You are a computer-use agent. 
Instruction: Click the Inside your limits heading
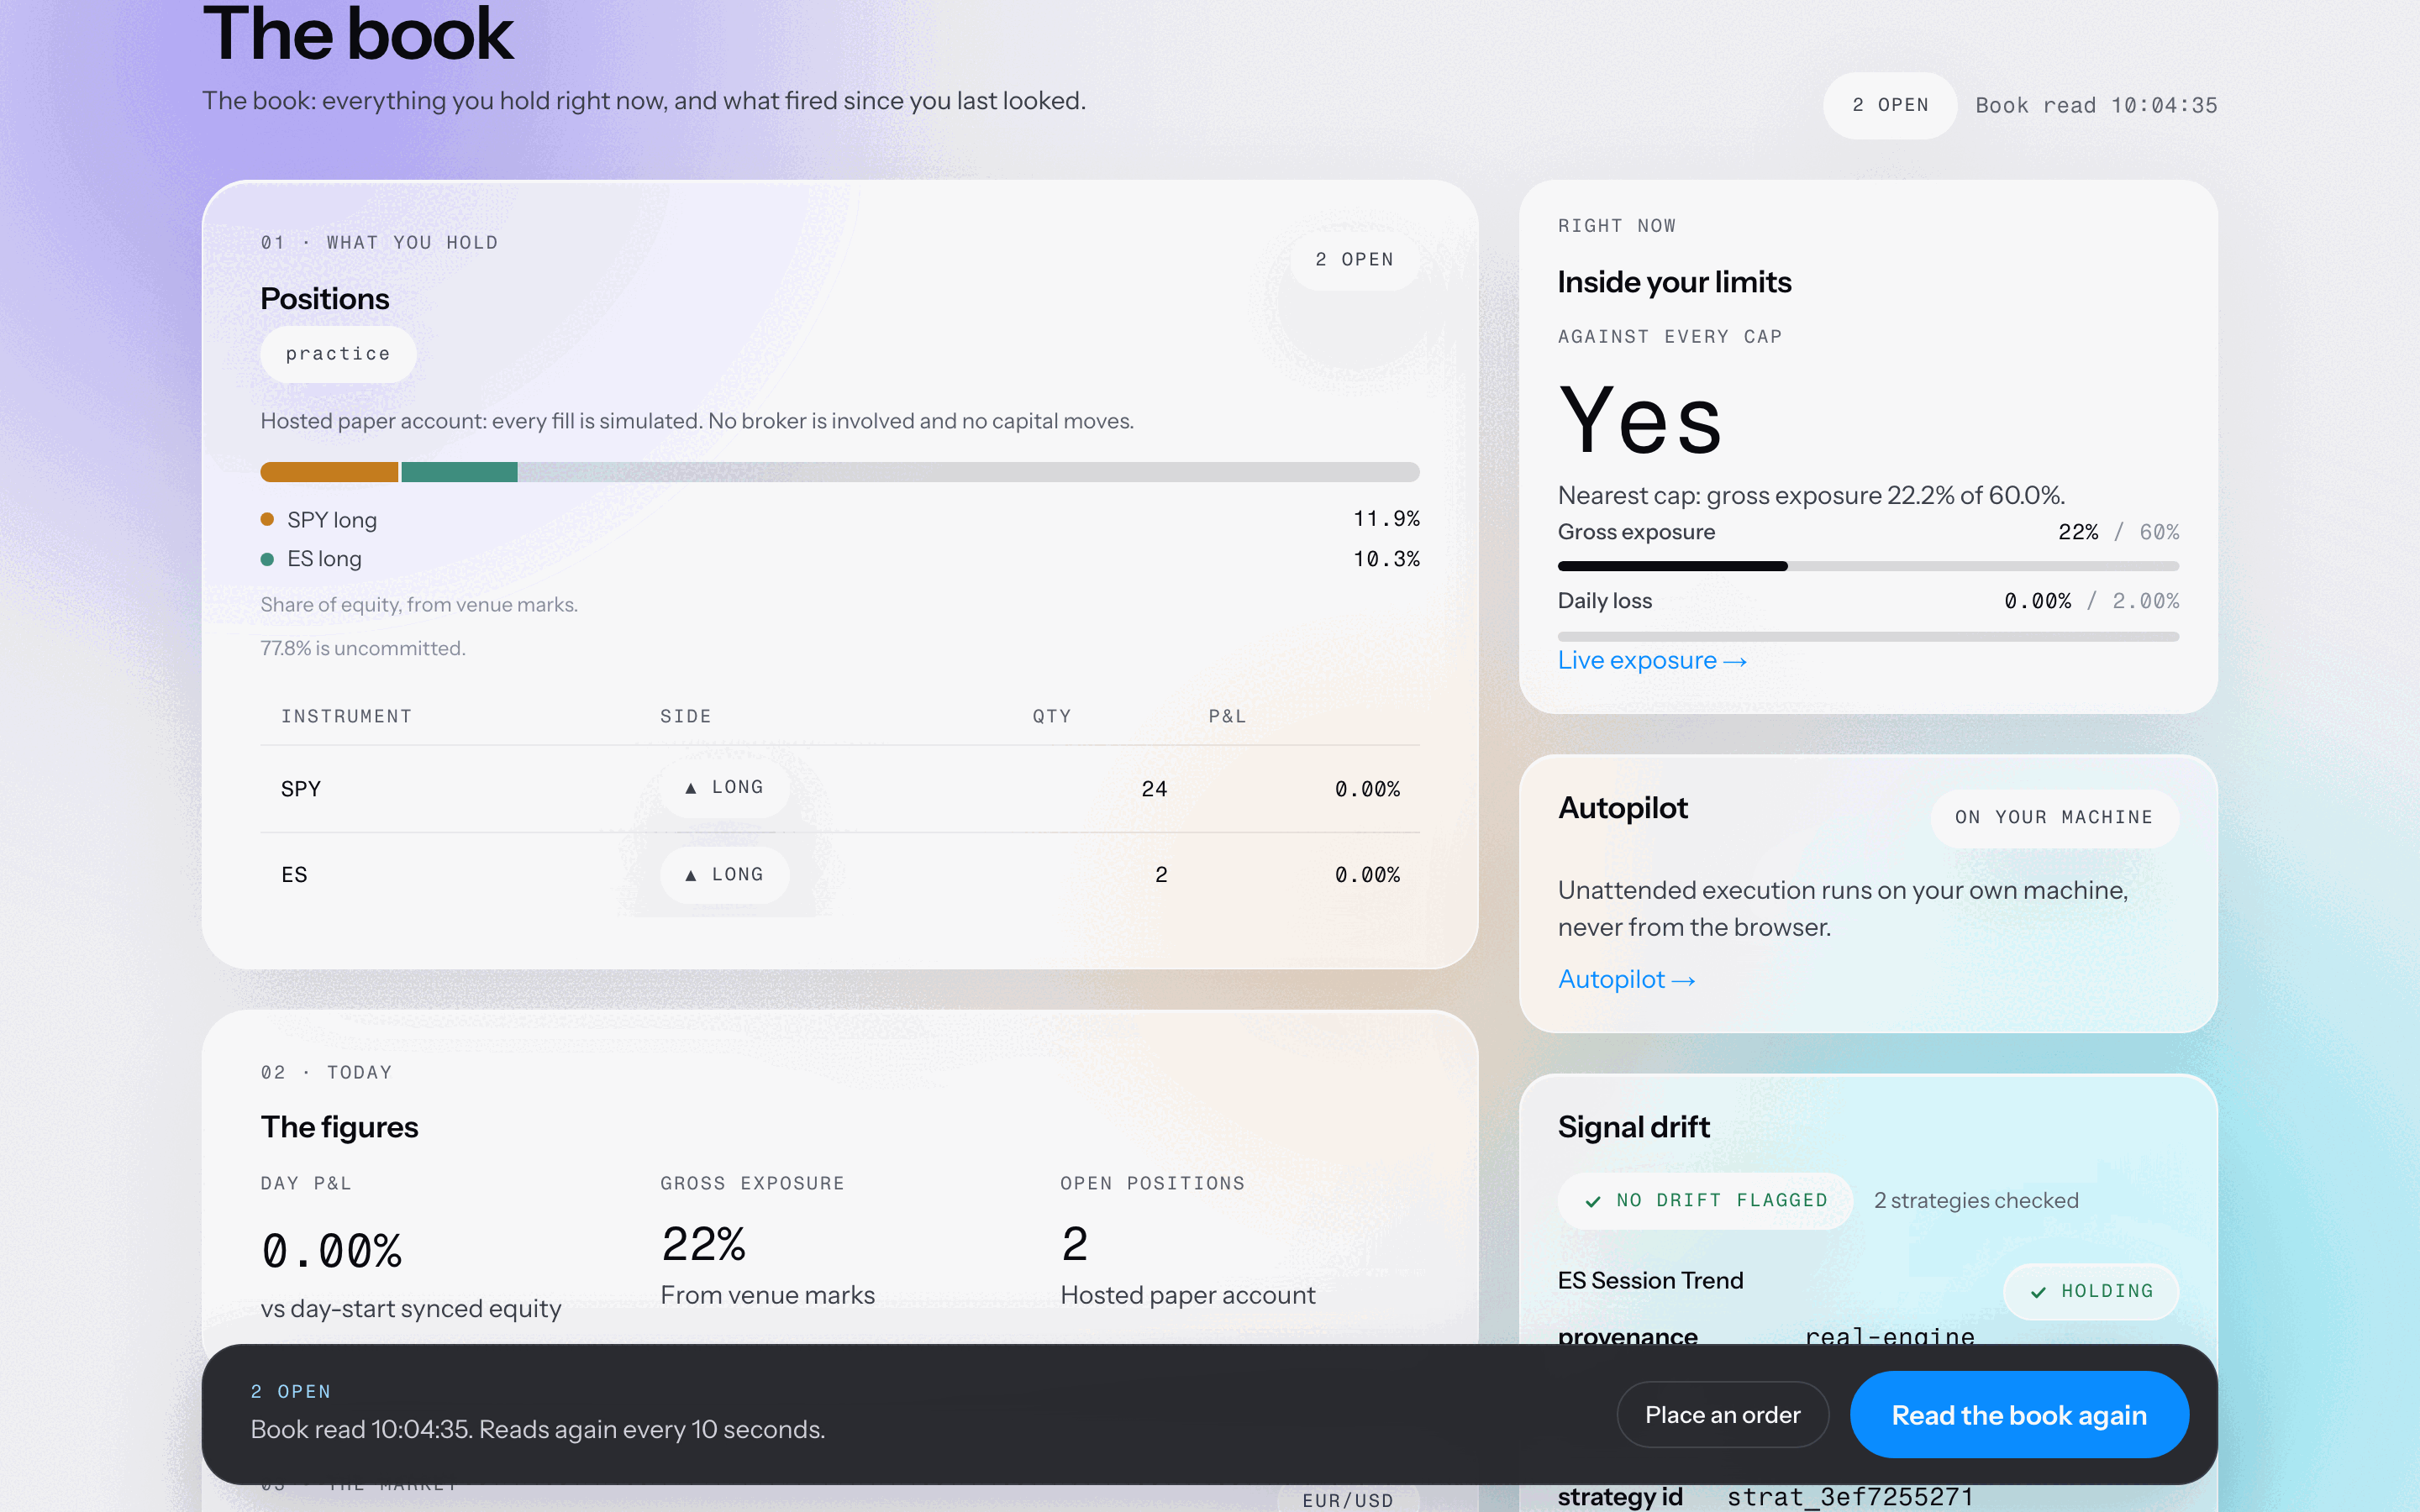1674,282
